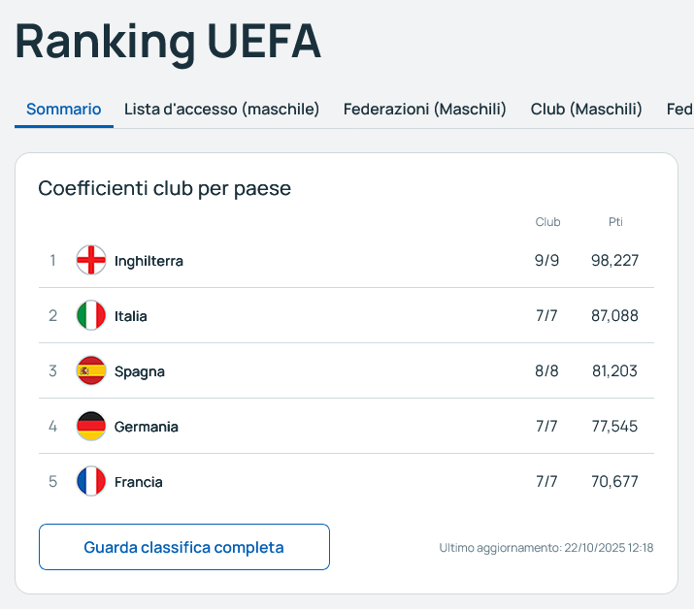The image size is (694, 609).
Task: Click the Germany flag icon
Action: 91,426
